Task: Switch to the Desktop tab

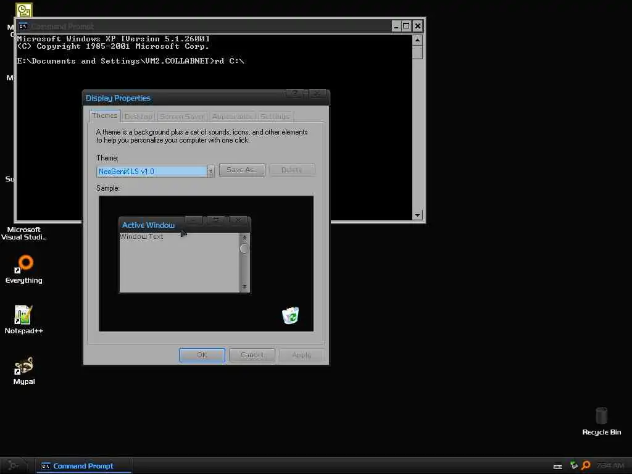Action: 138,117
